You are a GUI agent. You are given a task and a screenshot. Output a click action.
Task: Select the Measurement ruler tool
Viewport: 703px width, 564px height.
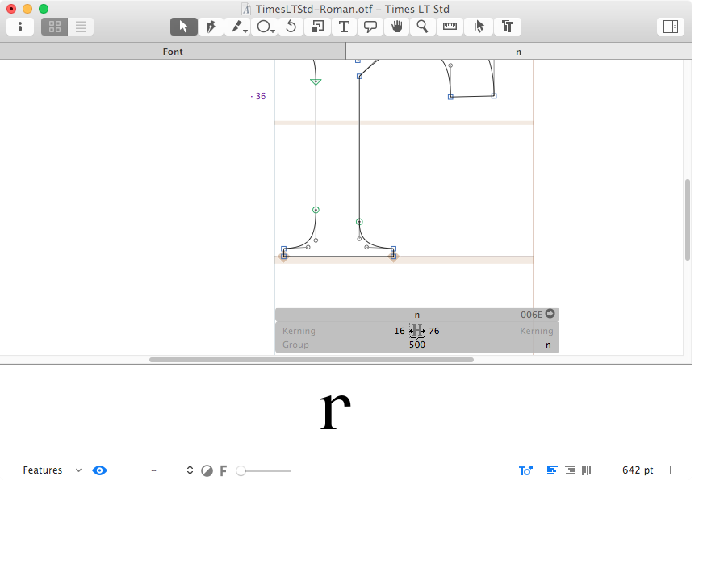pyautogui.click(x=450, y=27)
